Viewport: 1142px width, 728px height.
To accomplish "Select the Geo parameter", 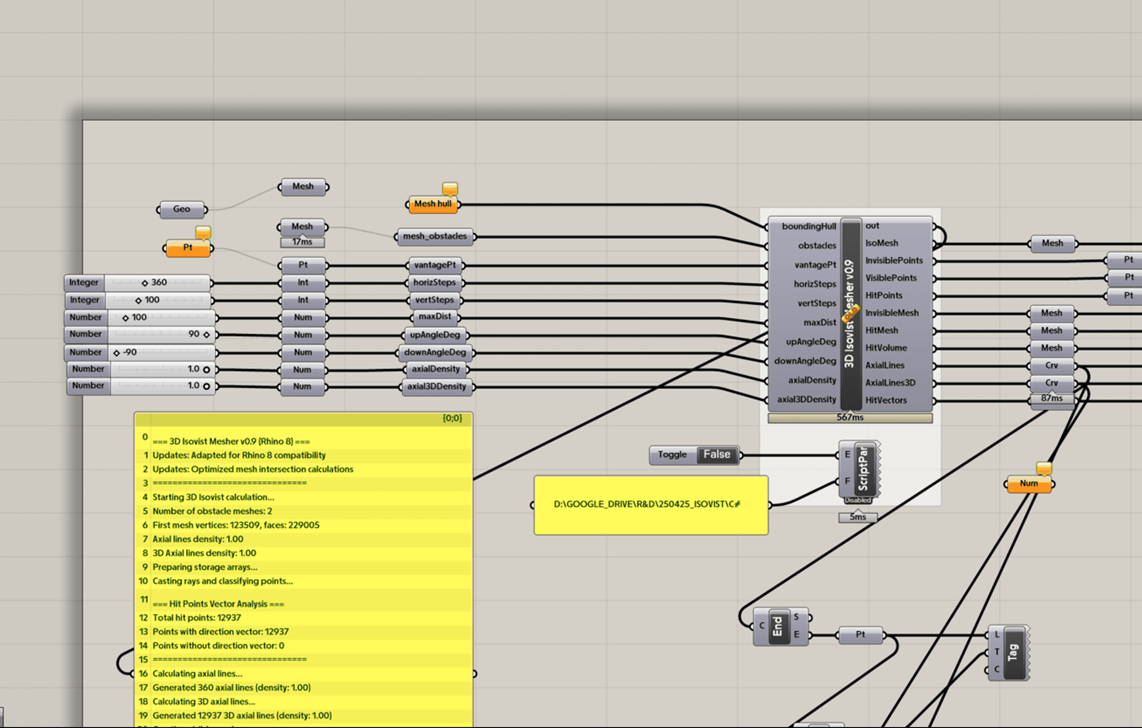I will (182, 209).
